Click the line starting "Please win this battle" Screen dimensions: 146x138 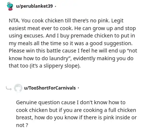tap(73, 51)
